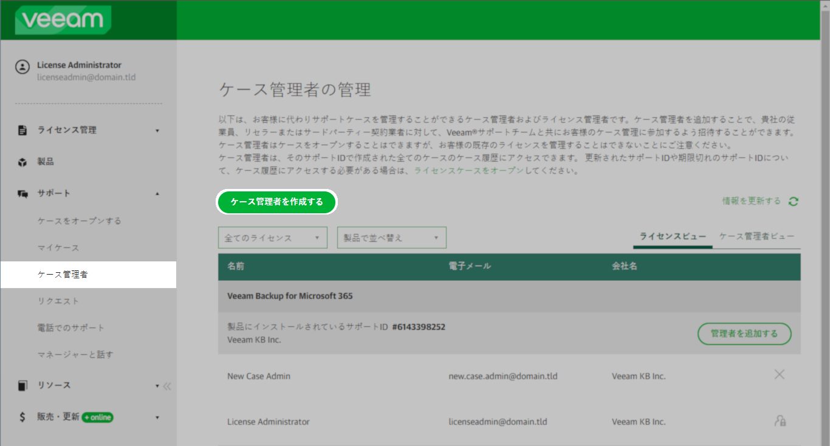Click licenseadmin@domain.tld in table
Image resolution: width=830 pixels, height=446 pixels.
point(498,422)
